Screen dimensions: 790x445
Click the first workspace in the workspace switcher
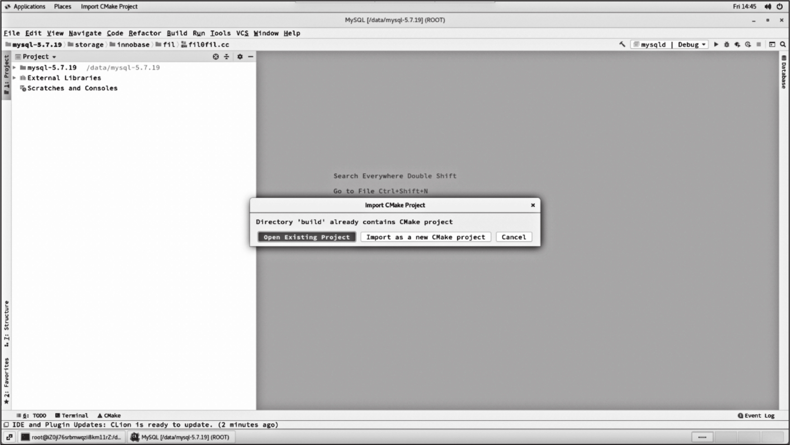(x=702, y=437)
